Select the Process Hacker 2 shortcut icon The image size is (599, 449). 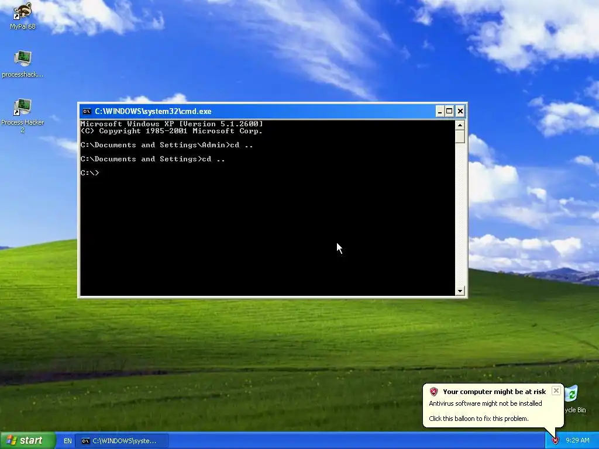coord(22,115)
